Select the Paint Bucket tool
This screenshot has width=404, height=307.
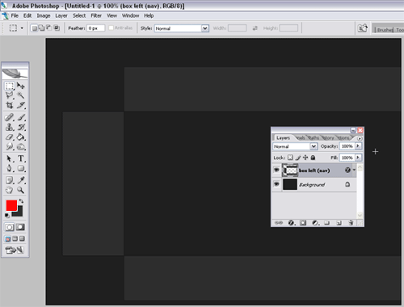(x=21, y=137)
